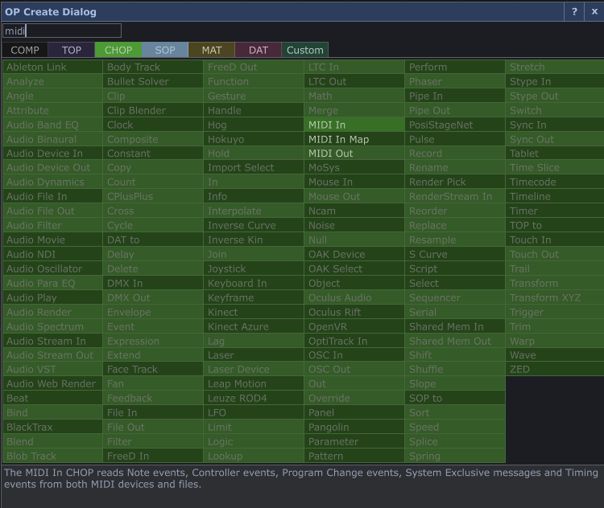Pick the Script operator

pos(455,268)
